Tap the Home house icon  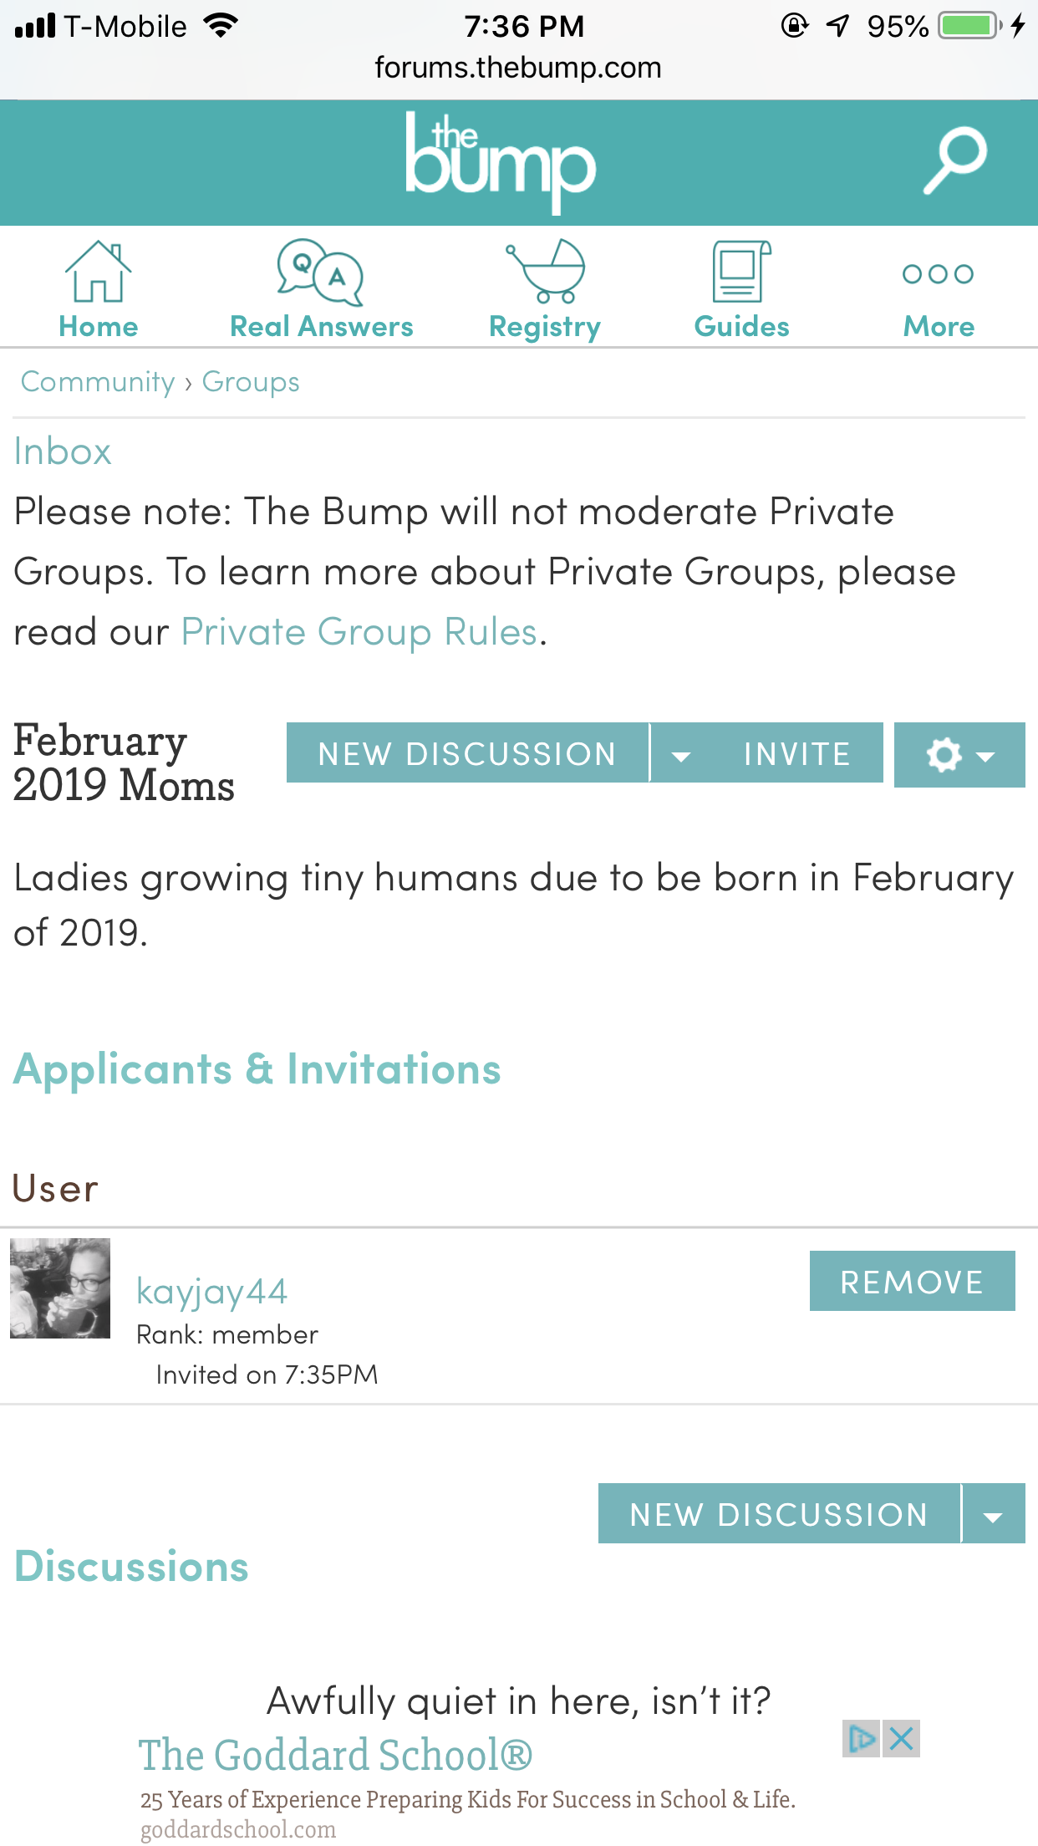tap(99, 271)
